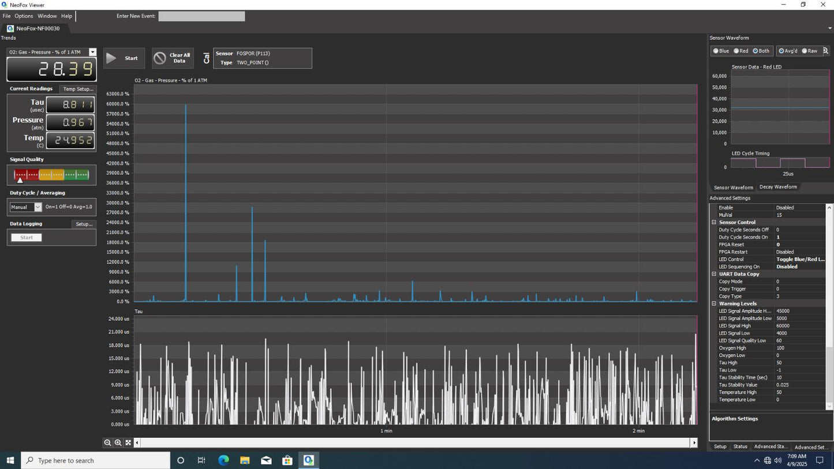This screenshot has height=469, width=834.
Task: Open Microsoft Edge from the taskbar
Action: 223,460
